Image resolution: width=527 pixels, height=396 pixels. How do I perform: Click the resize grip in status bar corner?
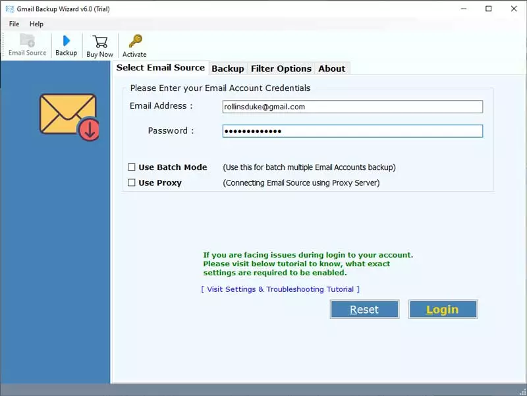pos(522,391)
